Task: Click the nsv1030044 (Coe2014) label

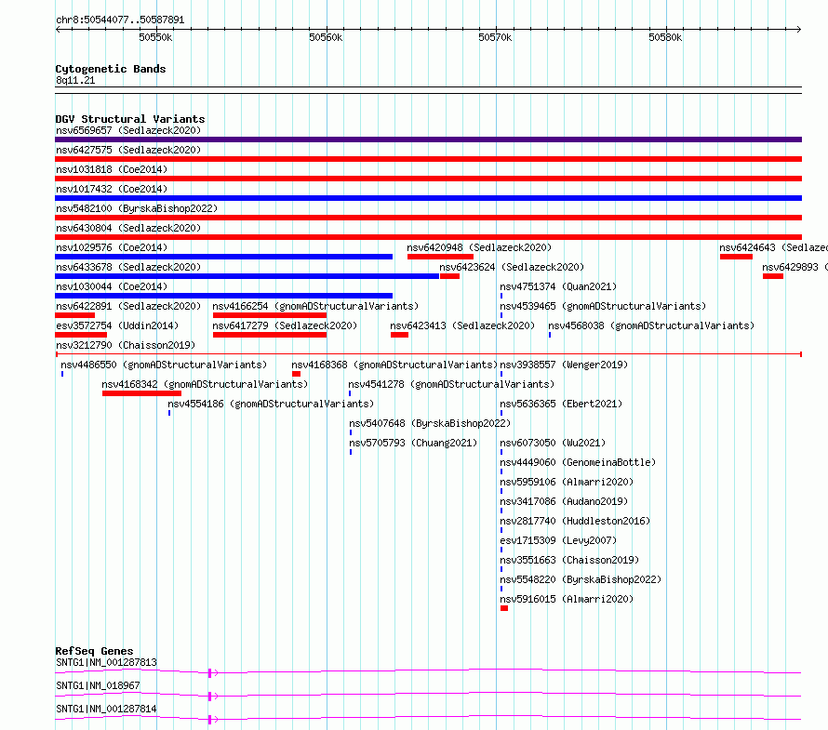Action: pos(112,286)
